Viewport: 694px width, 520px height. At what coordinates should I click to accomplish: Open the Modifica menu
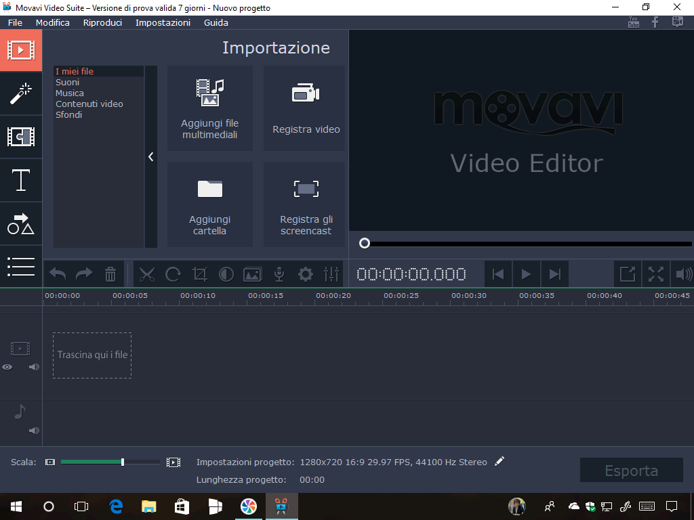(x=53, y=22)
